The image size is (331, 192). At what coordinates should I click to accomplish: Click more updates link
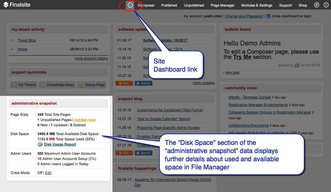point(204,83)
